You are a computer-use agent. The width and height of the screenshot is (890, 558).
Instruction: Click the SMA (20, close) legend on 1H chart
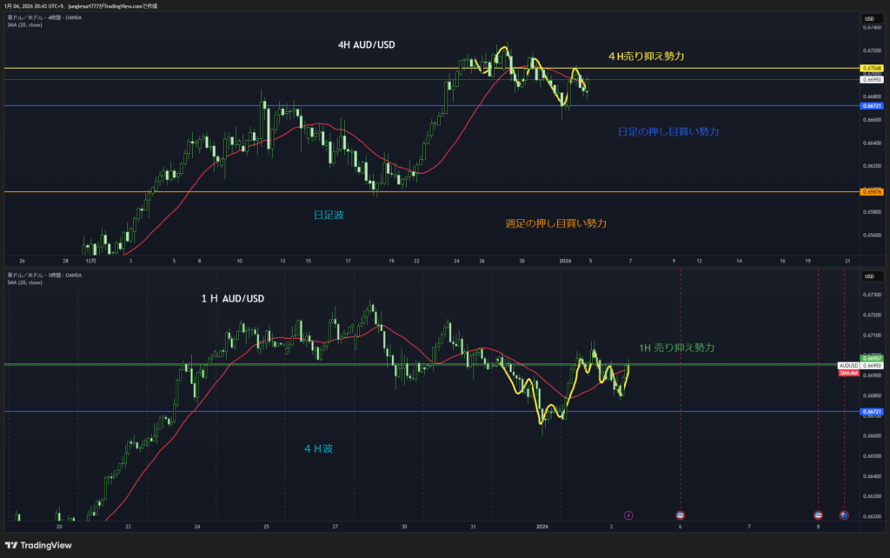tap(24, 282)
